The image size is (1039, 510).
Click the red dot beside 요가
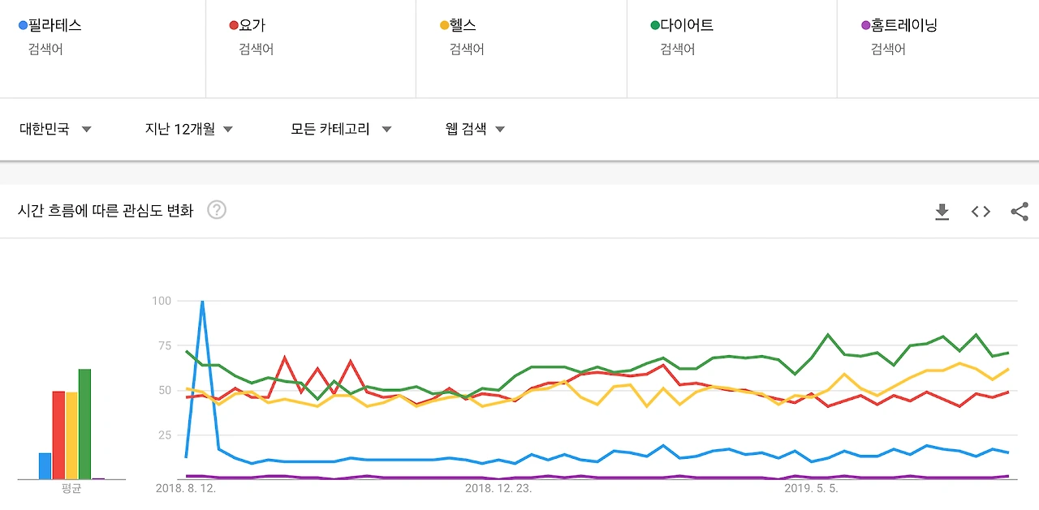[x=234, y=26]
